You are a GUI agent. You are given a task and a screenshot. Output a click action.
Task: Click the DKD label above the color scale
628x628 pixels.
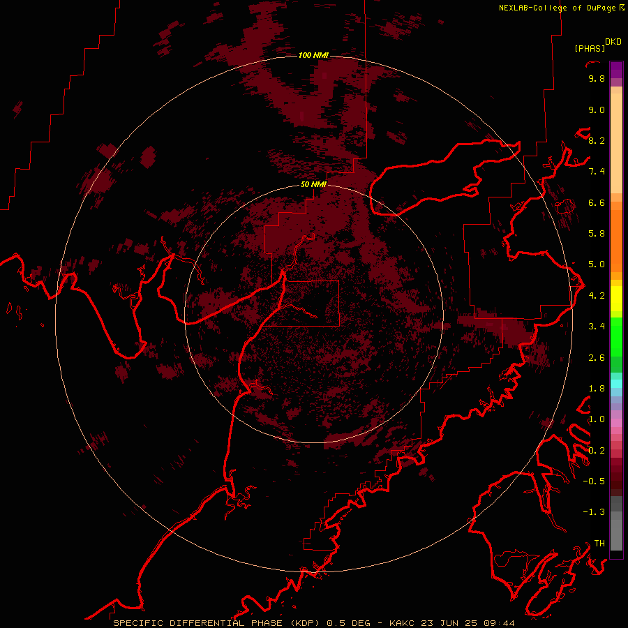pyautogui.click(x=613, y=42)
